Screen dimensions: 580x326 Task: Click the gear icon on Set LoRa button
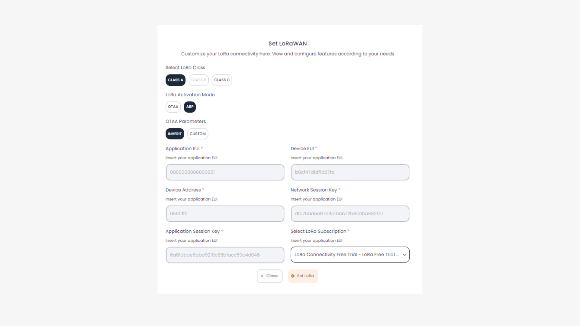(292, 276)
